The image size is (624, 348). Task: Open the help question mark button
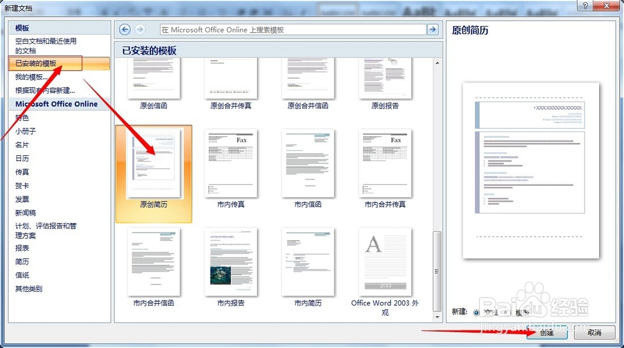click(585, 6)
